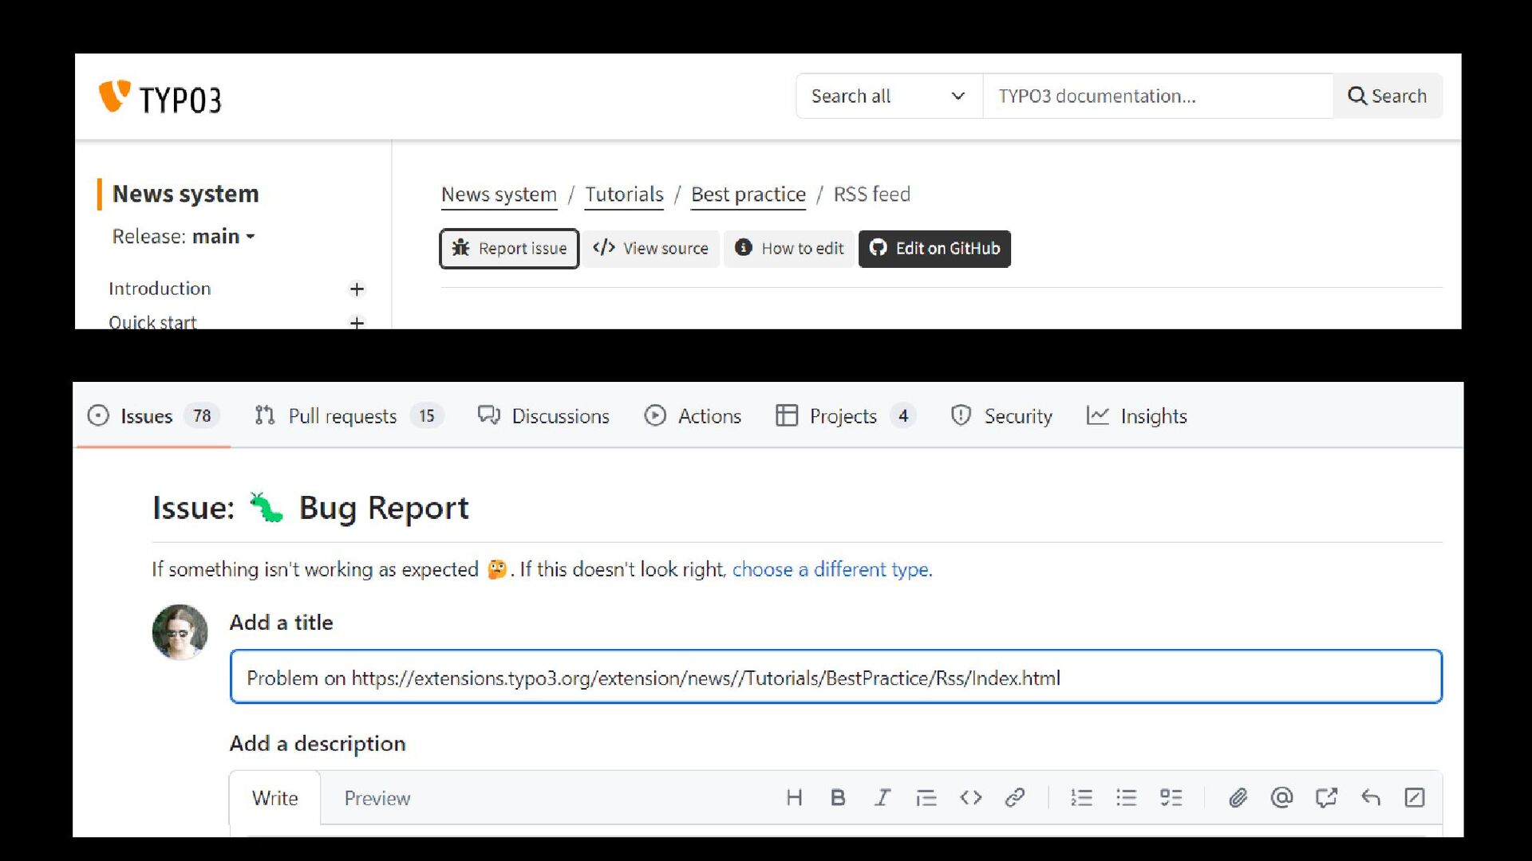Click choose a different type link

pos(832,569)
